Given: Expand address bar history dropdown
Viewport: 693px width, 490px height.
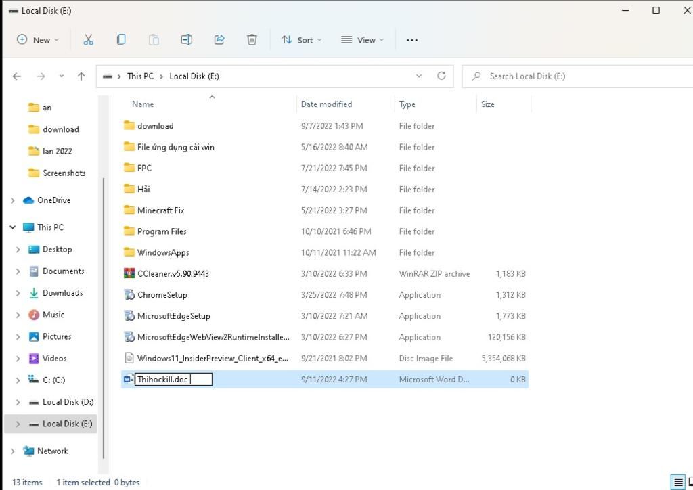Looking at the screenshot, I should [x=418, y=76].
